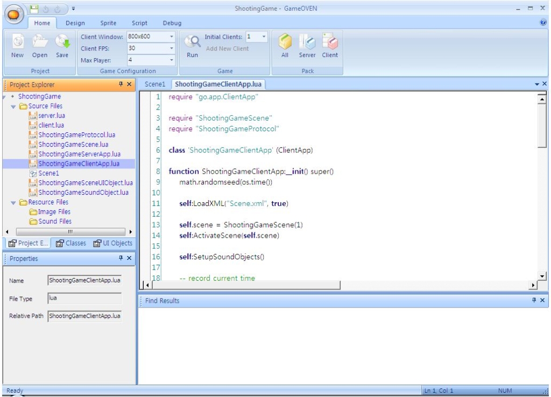
Task: Switch to the Project Explorer bottom tab
Action: click(28, 243)
